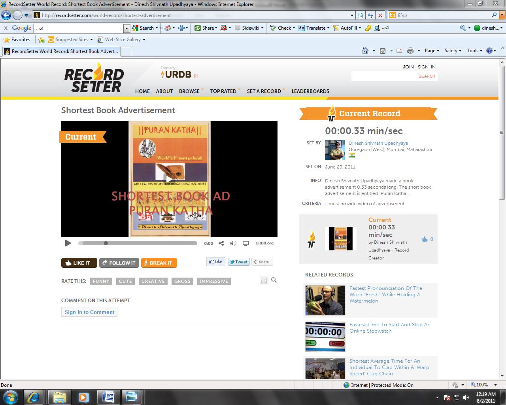Rate this record as FUNNY
This screenshot has width=506, height=405.
point(101,281)
